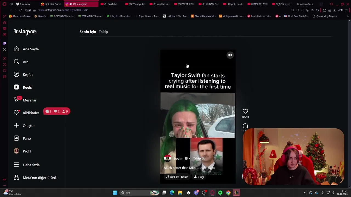Screen dimensions: 351x197
Task: Open Twitch in Opera sidebar
Action: tap(4, 43)
